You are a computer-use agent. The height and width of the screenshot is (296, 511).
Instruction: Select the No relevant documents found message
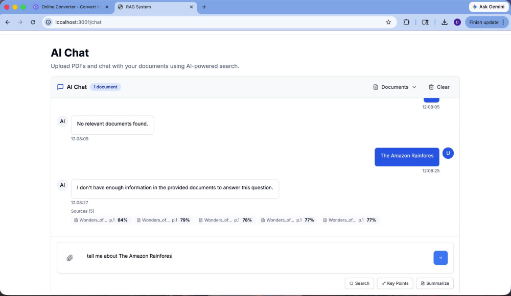point(112,124)
